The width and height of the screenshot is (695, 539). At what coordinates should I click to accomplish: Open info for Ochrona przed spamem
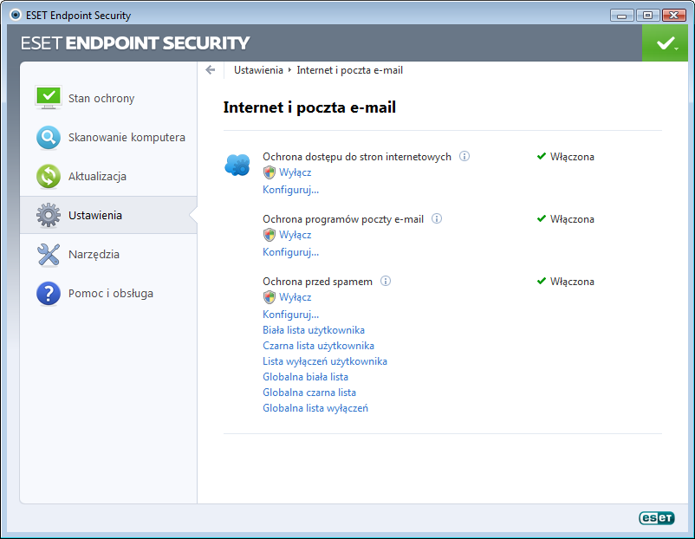coord(386,282)
